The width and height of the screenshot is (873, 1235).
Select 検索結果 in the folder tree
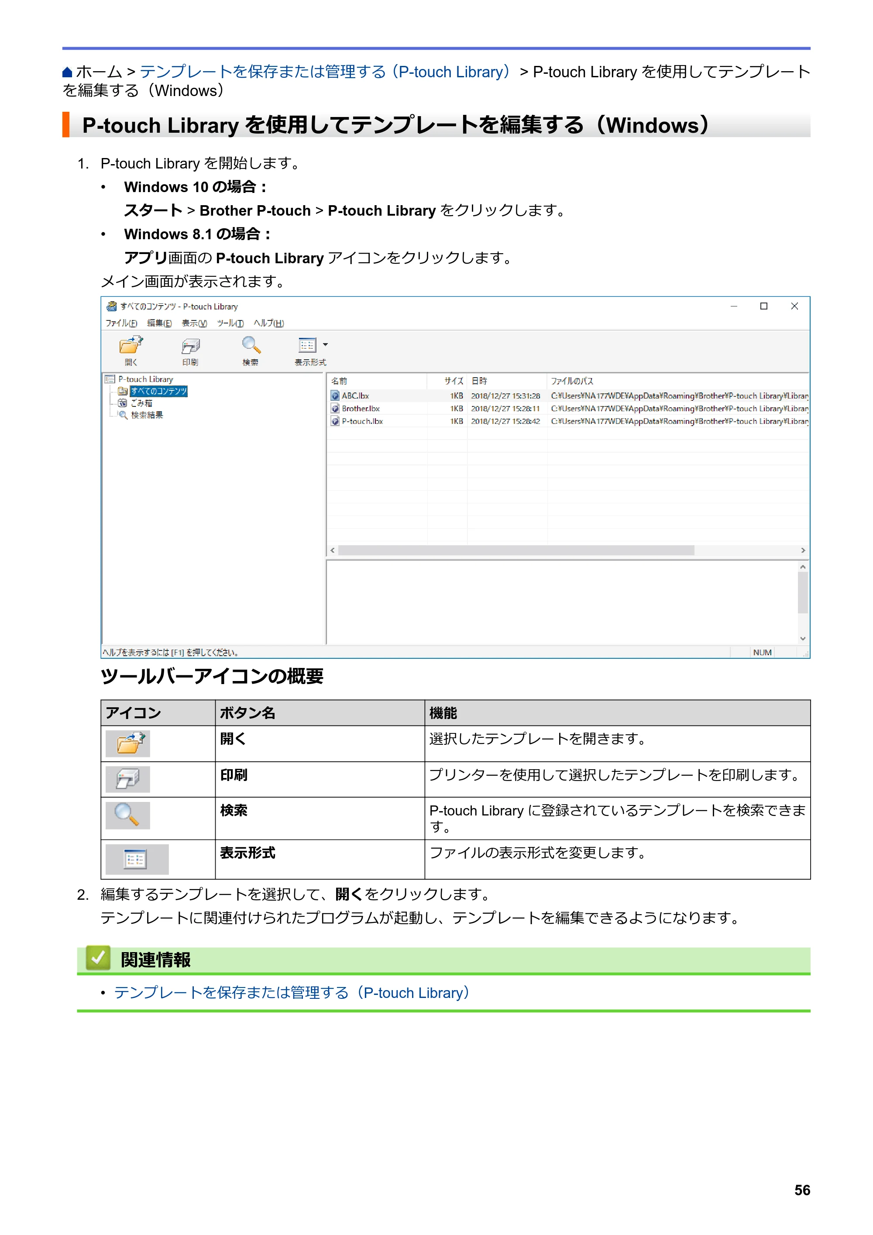click(x=147, y=415)
